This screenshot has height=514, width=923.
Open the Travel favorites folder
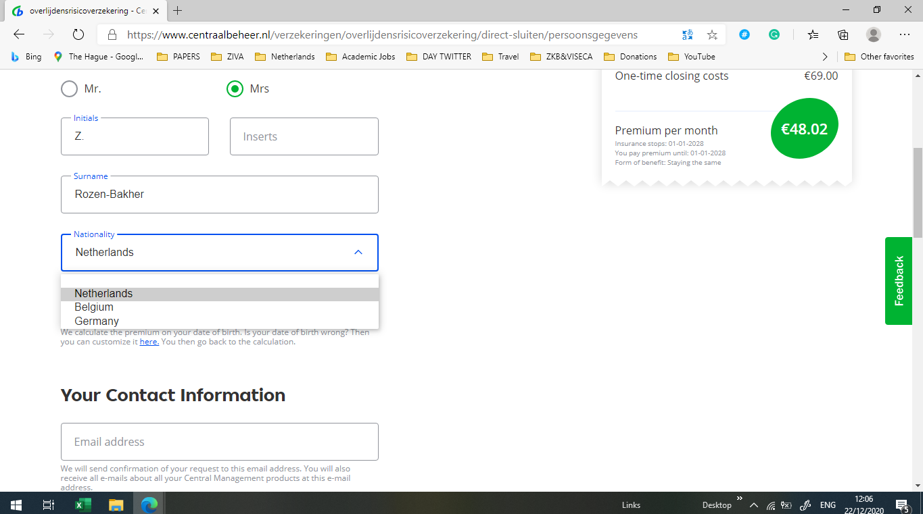pos(501,57)
